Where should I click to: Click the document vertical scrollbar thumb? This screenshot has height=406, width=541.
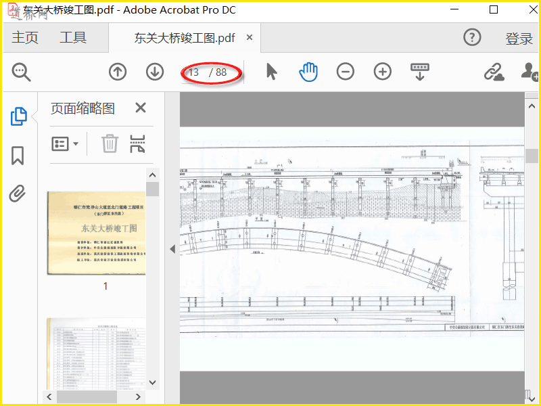pyautogui.click(x=532, y=156)
